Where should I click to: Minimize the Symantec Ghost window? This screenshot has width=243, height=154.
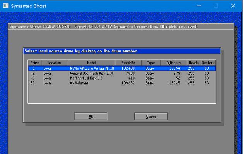coord(199,6)
